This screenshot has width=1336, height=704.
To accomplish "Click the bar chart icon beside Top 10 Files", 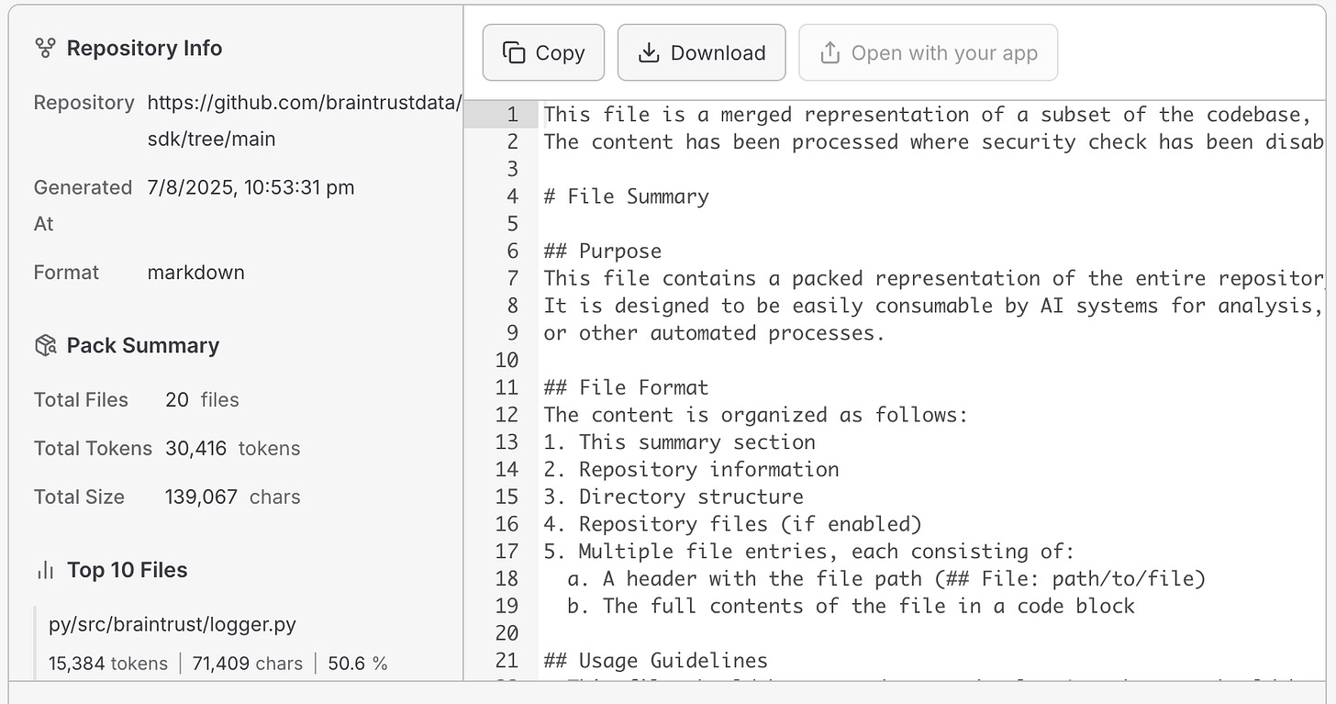I will [45, 570].
